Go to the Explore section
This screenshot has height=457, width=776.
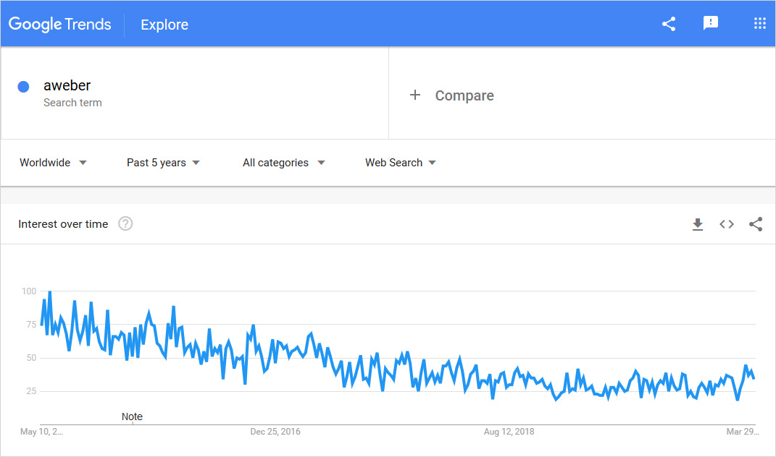164,25
